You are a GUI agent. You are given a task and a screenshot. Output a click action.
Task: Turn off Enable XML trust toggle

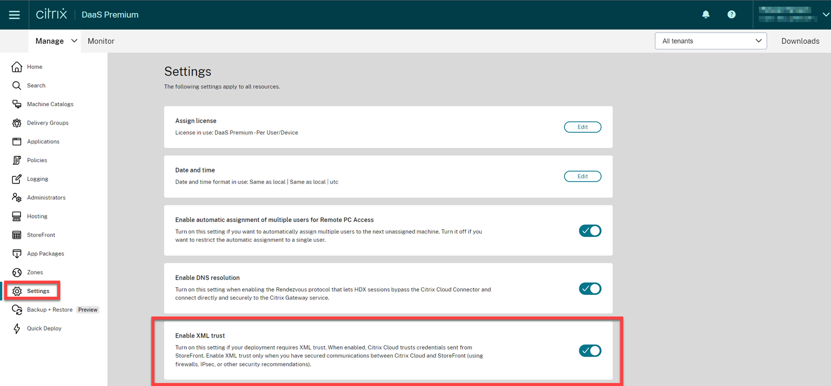click(590, 351)
